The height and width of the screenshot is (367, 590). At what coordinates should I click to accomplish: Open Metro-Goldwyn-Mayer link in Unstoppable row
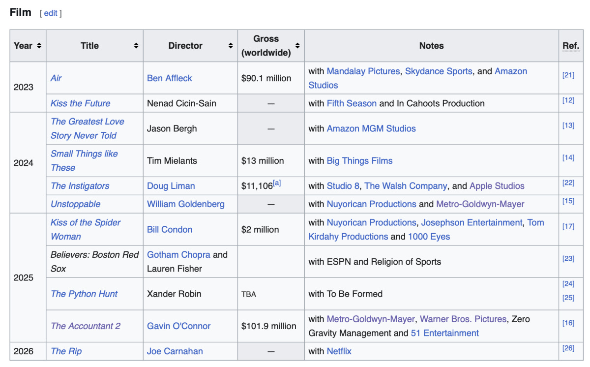click(x=480, y=204)
